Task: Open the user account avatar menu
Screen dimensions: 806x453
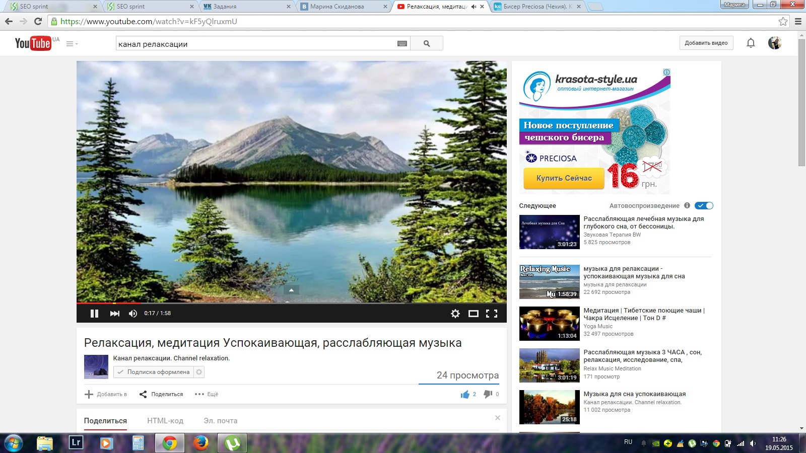Action: [775, 43]
